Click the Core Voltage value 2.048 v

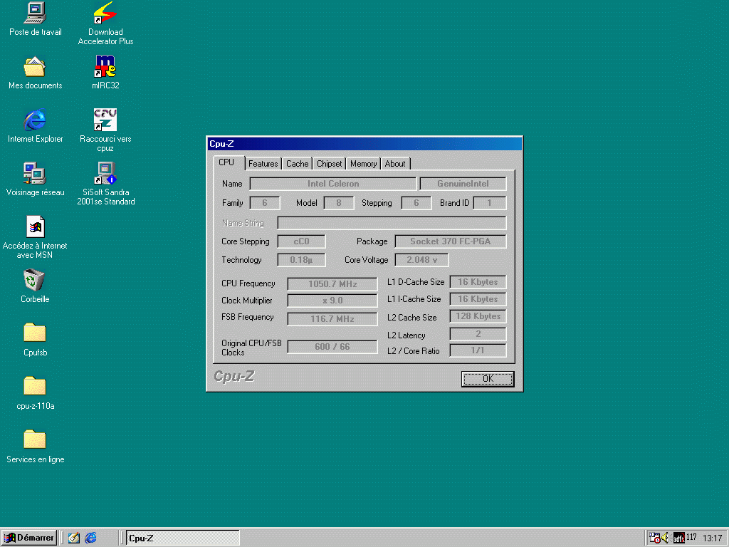421,260
